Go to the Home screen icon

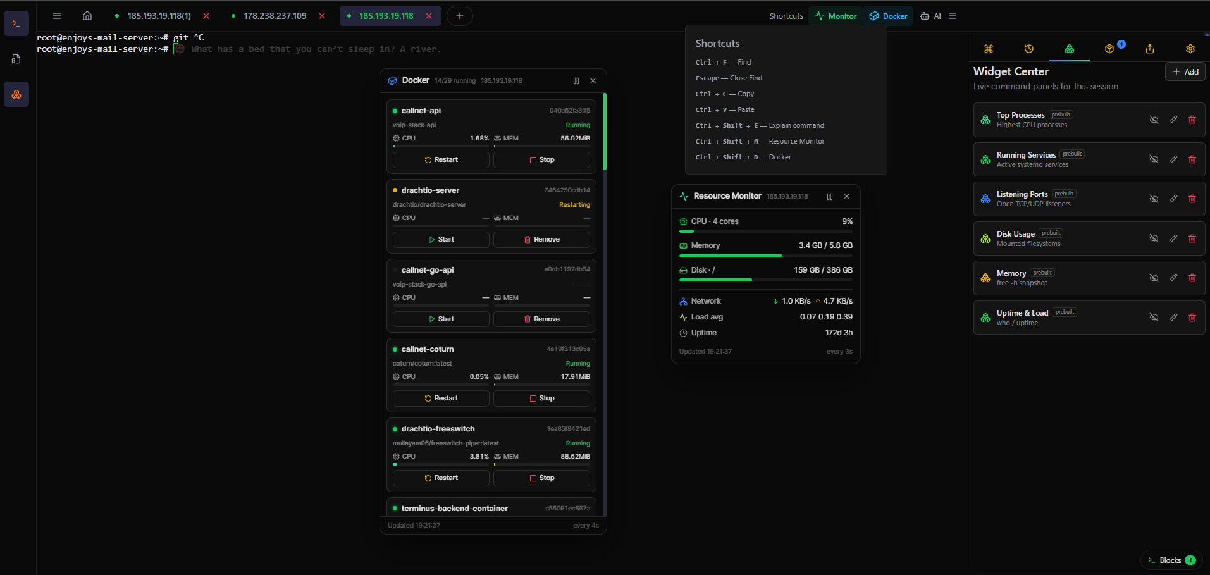[87, 16]
